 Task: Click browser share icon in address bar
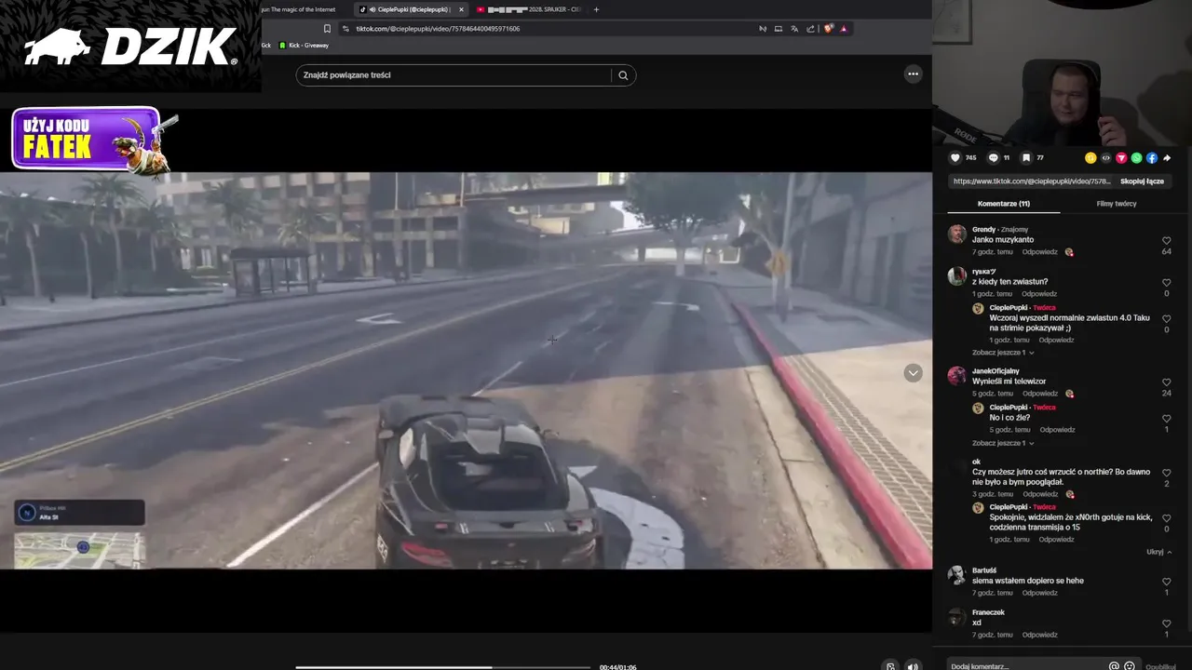(x=811, y=29)
